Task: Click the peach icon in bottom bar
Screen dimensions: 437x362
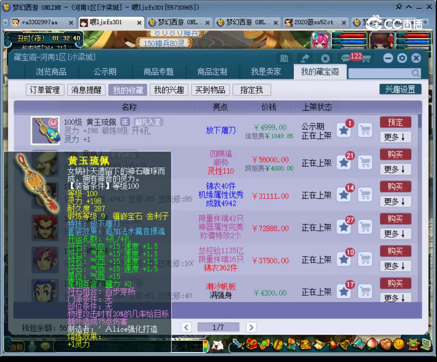Action: click(x=372, y=344)
